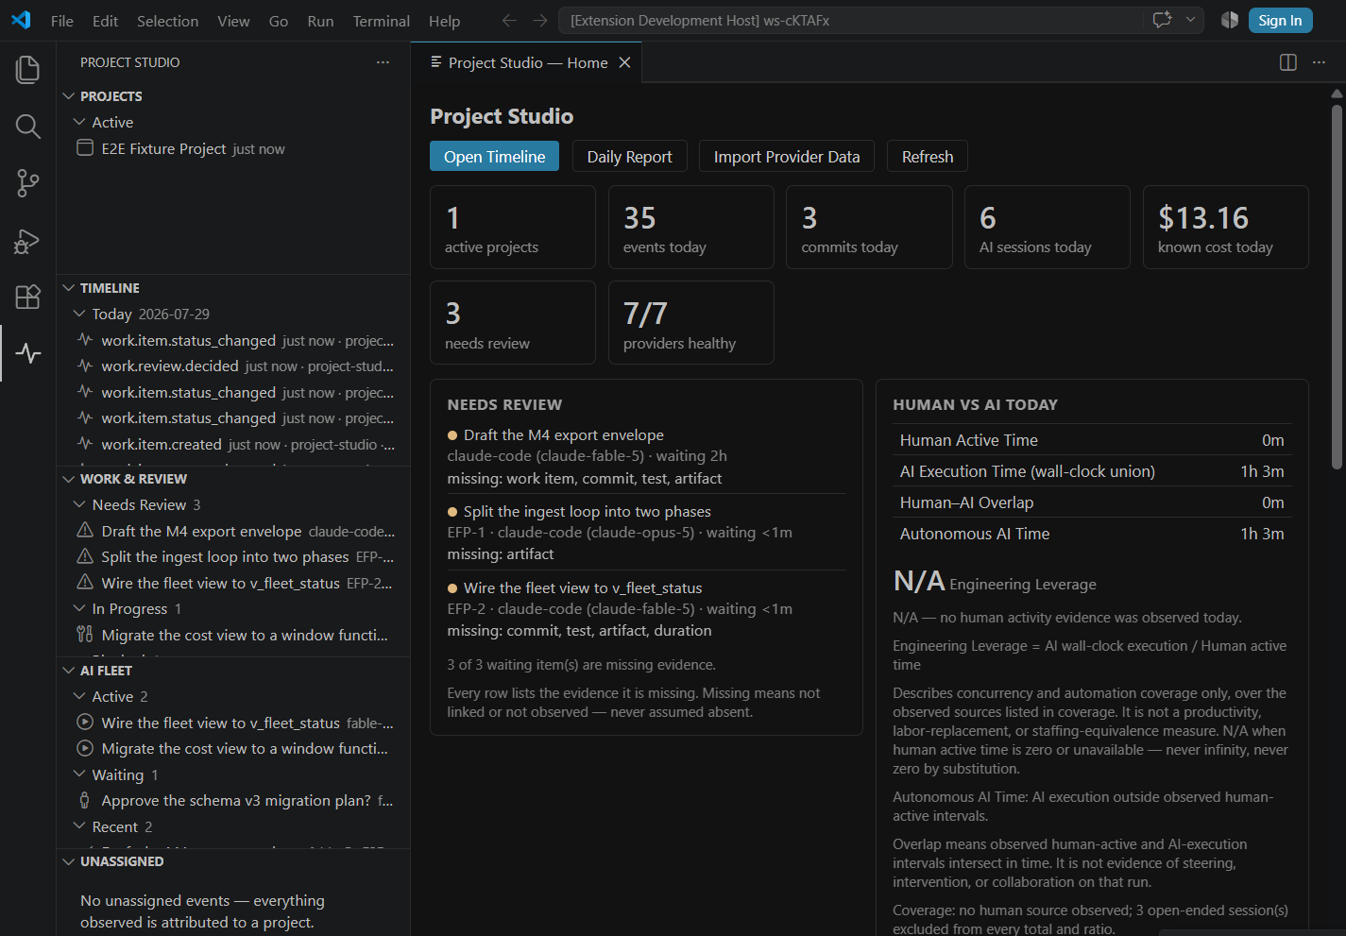The image size is (1346, 936).
Task: Click the pulse icon of work.item.created event
Action: point(85,444)
